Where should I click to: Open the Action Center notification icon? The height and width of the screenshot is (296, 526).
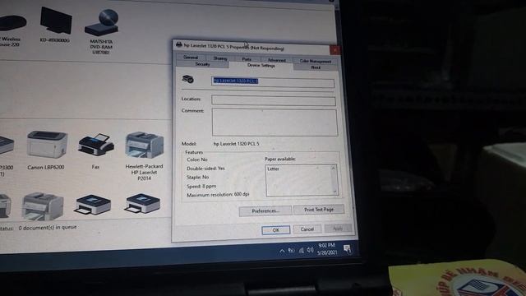click(x=347, y=249)
